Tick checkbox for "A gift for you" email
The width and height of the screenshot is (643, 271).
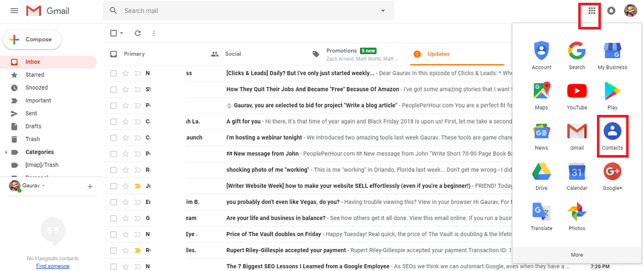click(114, 121)
